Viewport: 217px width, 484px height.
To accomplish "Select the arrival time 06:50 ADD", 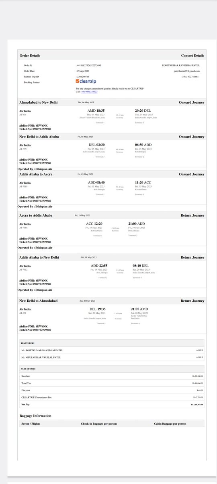I will point(143,144).
